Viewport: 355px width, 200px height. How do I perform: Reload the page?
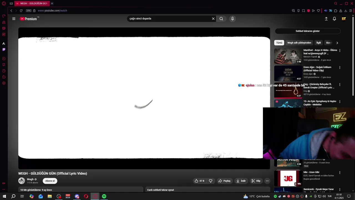21,11
